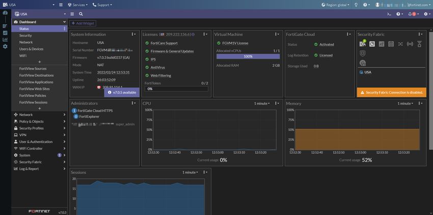Click the settings gear icon in left rail
The image size is (433, 215).
pos(5,46)
